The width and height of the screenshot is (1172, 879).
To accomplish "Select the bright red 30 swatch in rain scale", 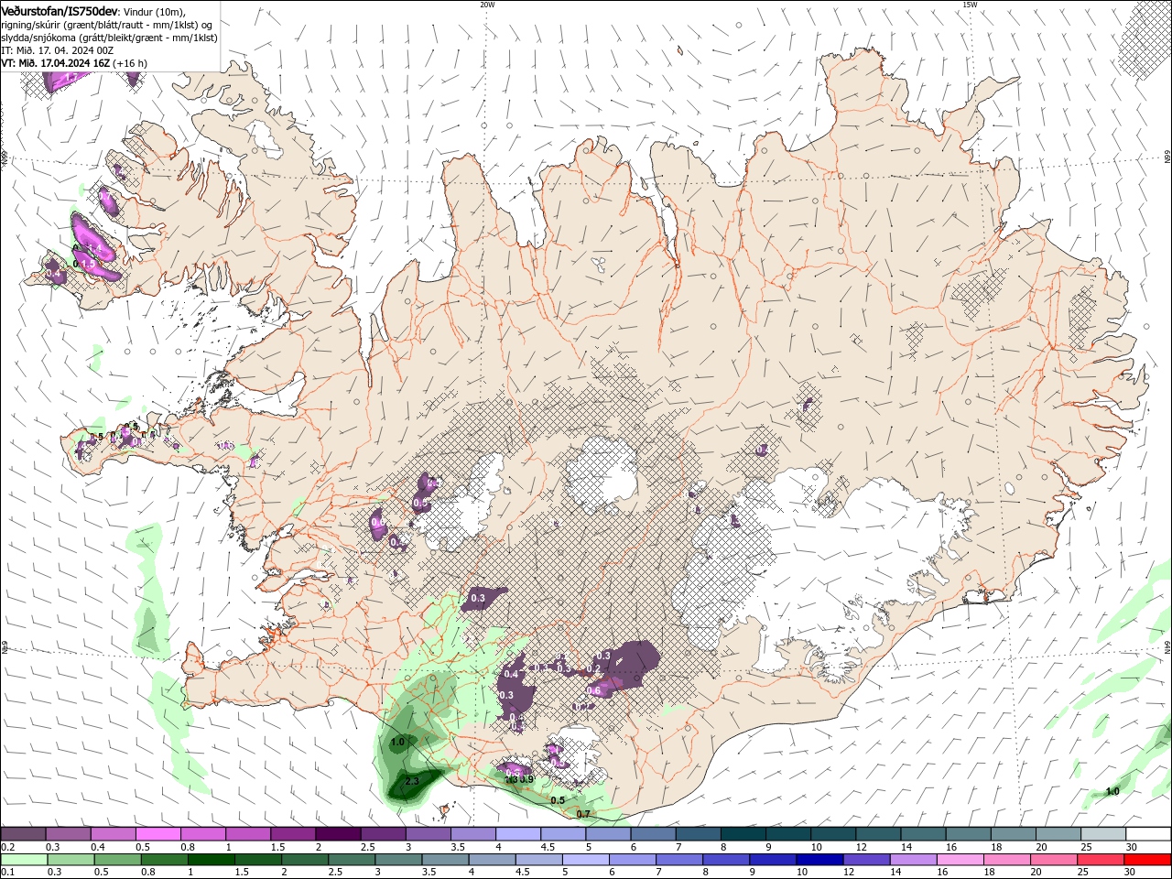I will (1147, 860).
